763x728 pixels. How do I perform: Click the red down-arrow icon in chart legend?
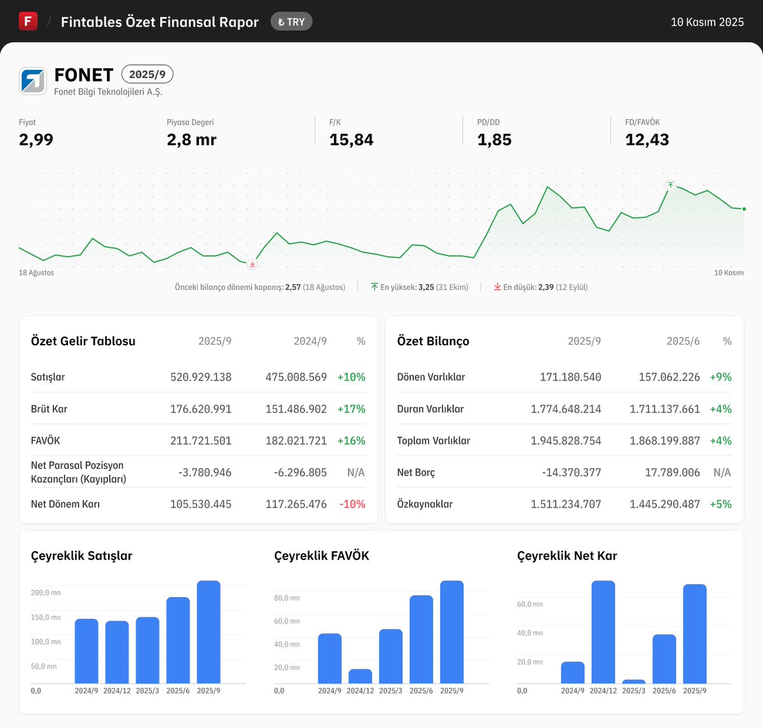point(498,287)
